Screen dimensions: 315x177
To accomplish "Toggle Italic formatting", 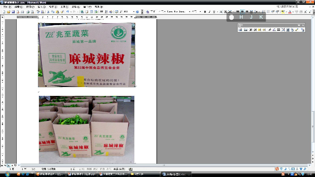I will pos(210,12).
